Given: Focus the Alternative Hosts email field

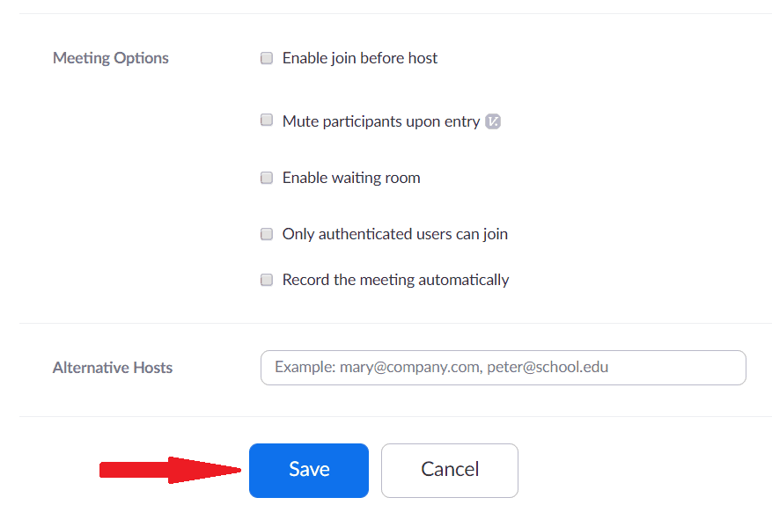Looking at the screenshot, I should tap(503, 368).
